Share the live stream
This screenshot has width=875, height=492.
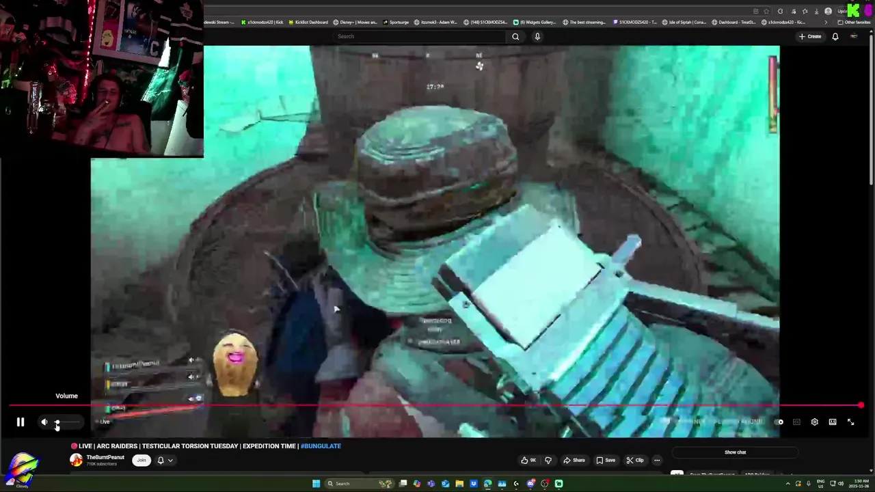tap(574, 460)
